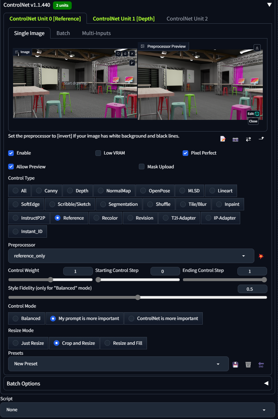Open webcam with the camera icon

(x=235, y=139)
